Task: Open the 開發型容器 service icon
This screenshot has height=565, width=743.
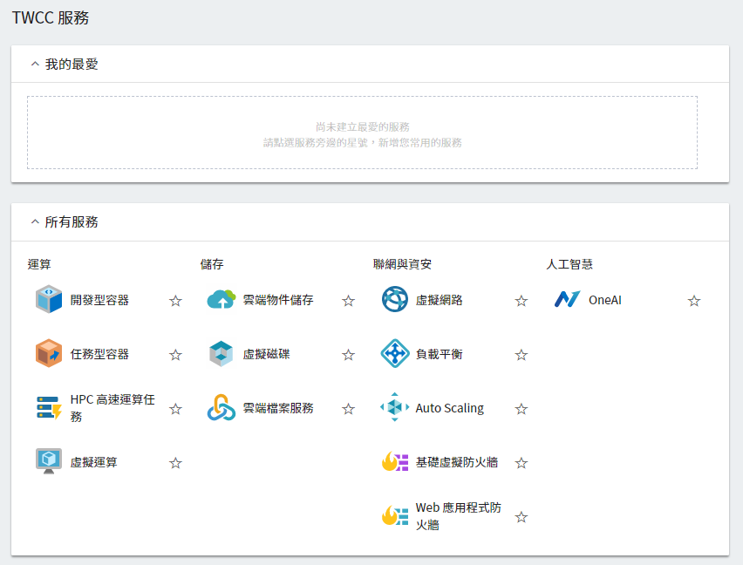Action: pos(48,300)
